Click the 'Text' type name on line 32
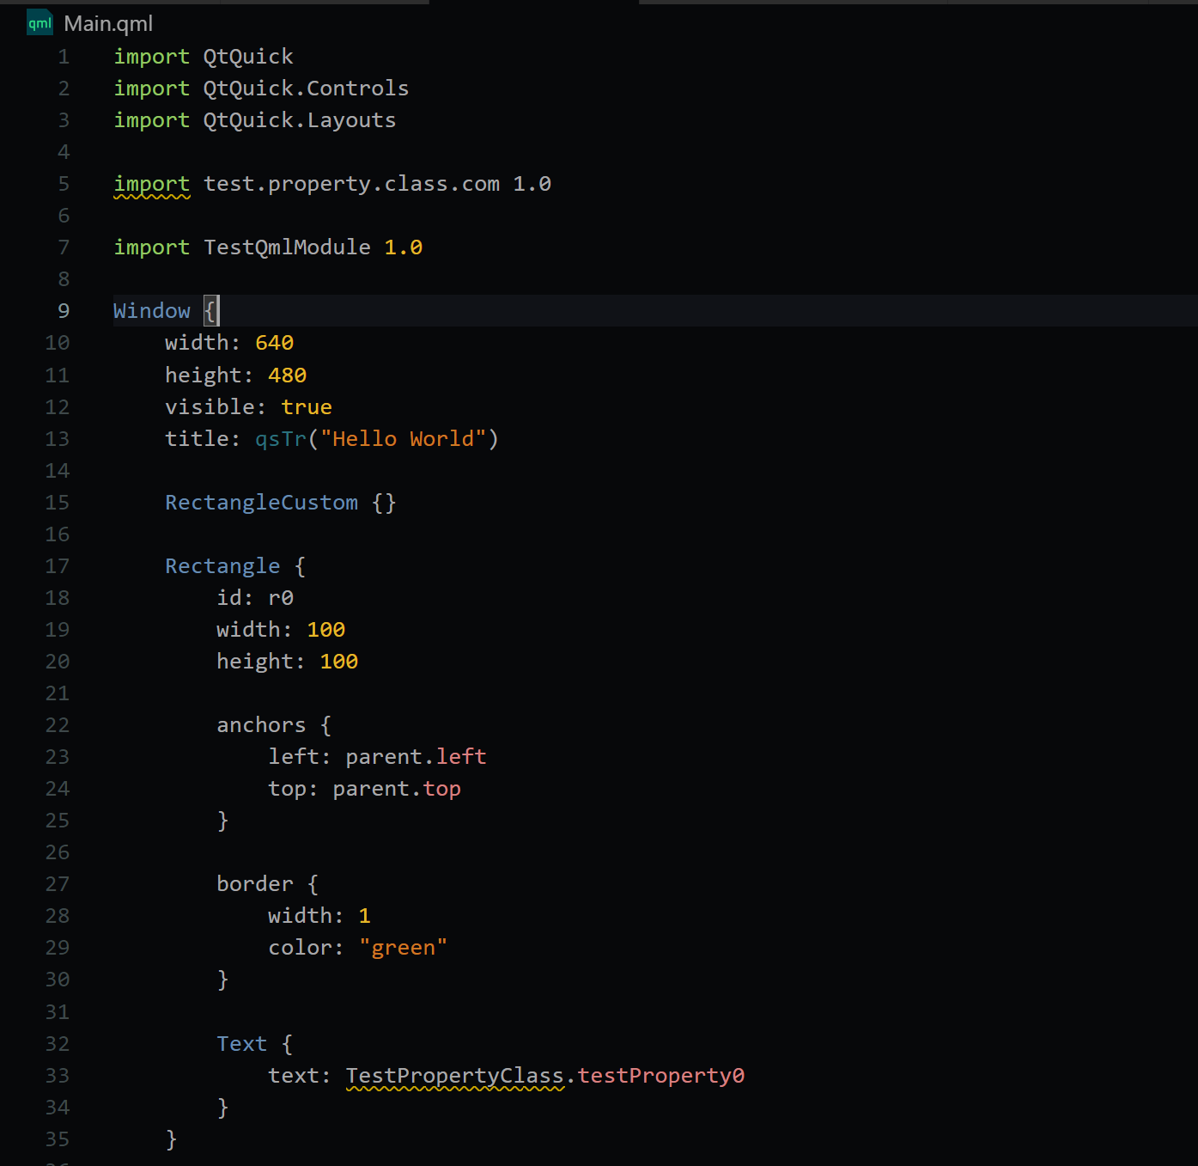1198x1166 pixels. tap(242, 1044)
